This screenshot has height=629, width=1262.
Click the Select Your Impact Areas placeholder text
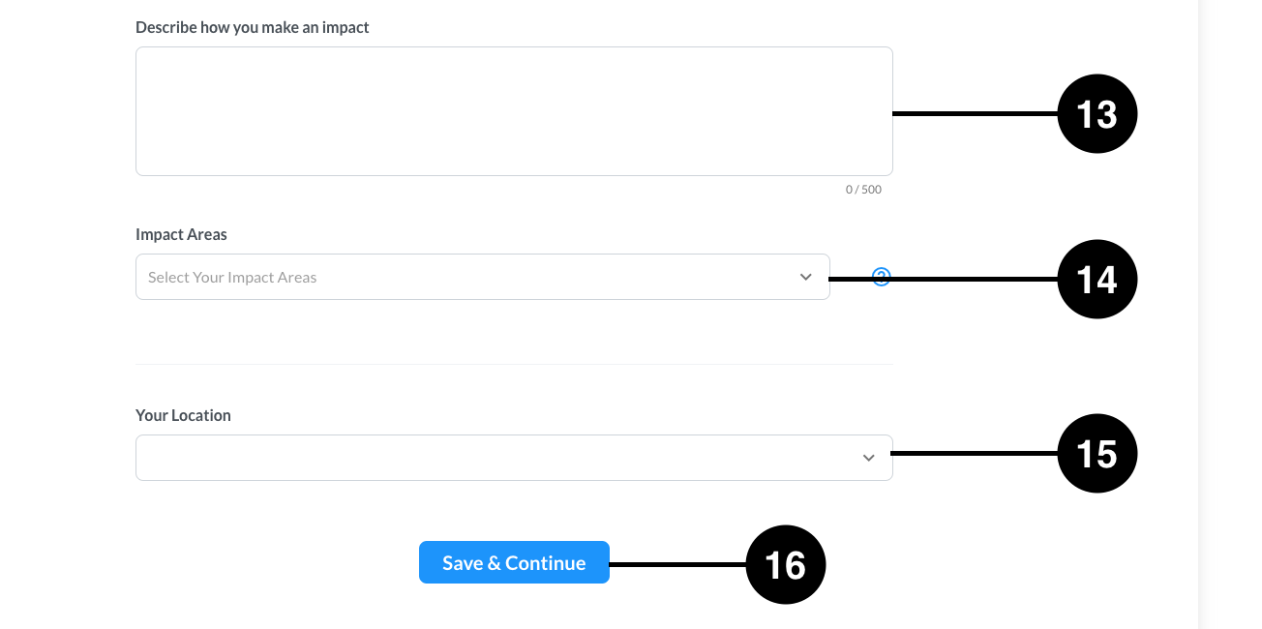click(232, 278)
